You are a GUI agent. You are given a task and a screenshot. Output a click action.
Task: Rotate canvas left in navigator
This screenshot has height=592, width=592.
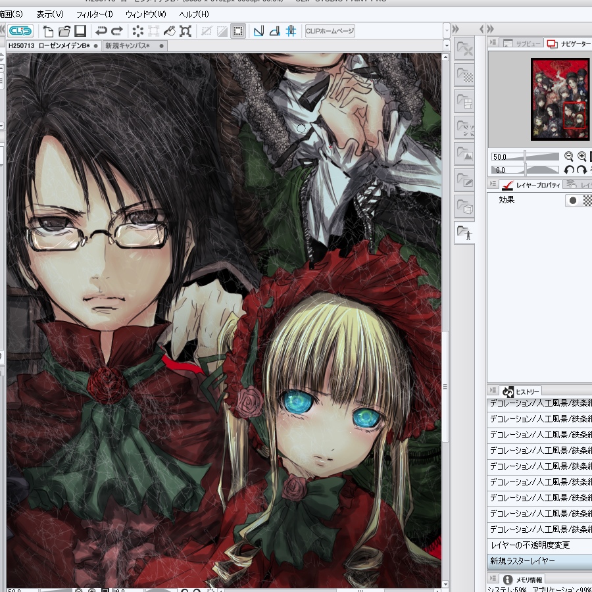click(569, 170)
